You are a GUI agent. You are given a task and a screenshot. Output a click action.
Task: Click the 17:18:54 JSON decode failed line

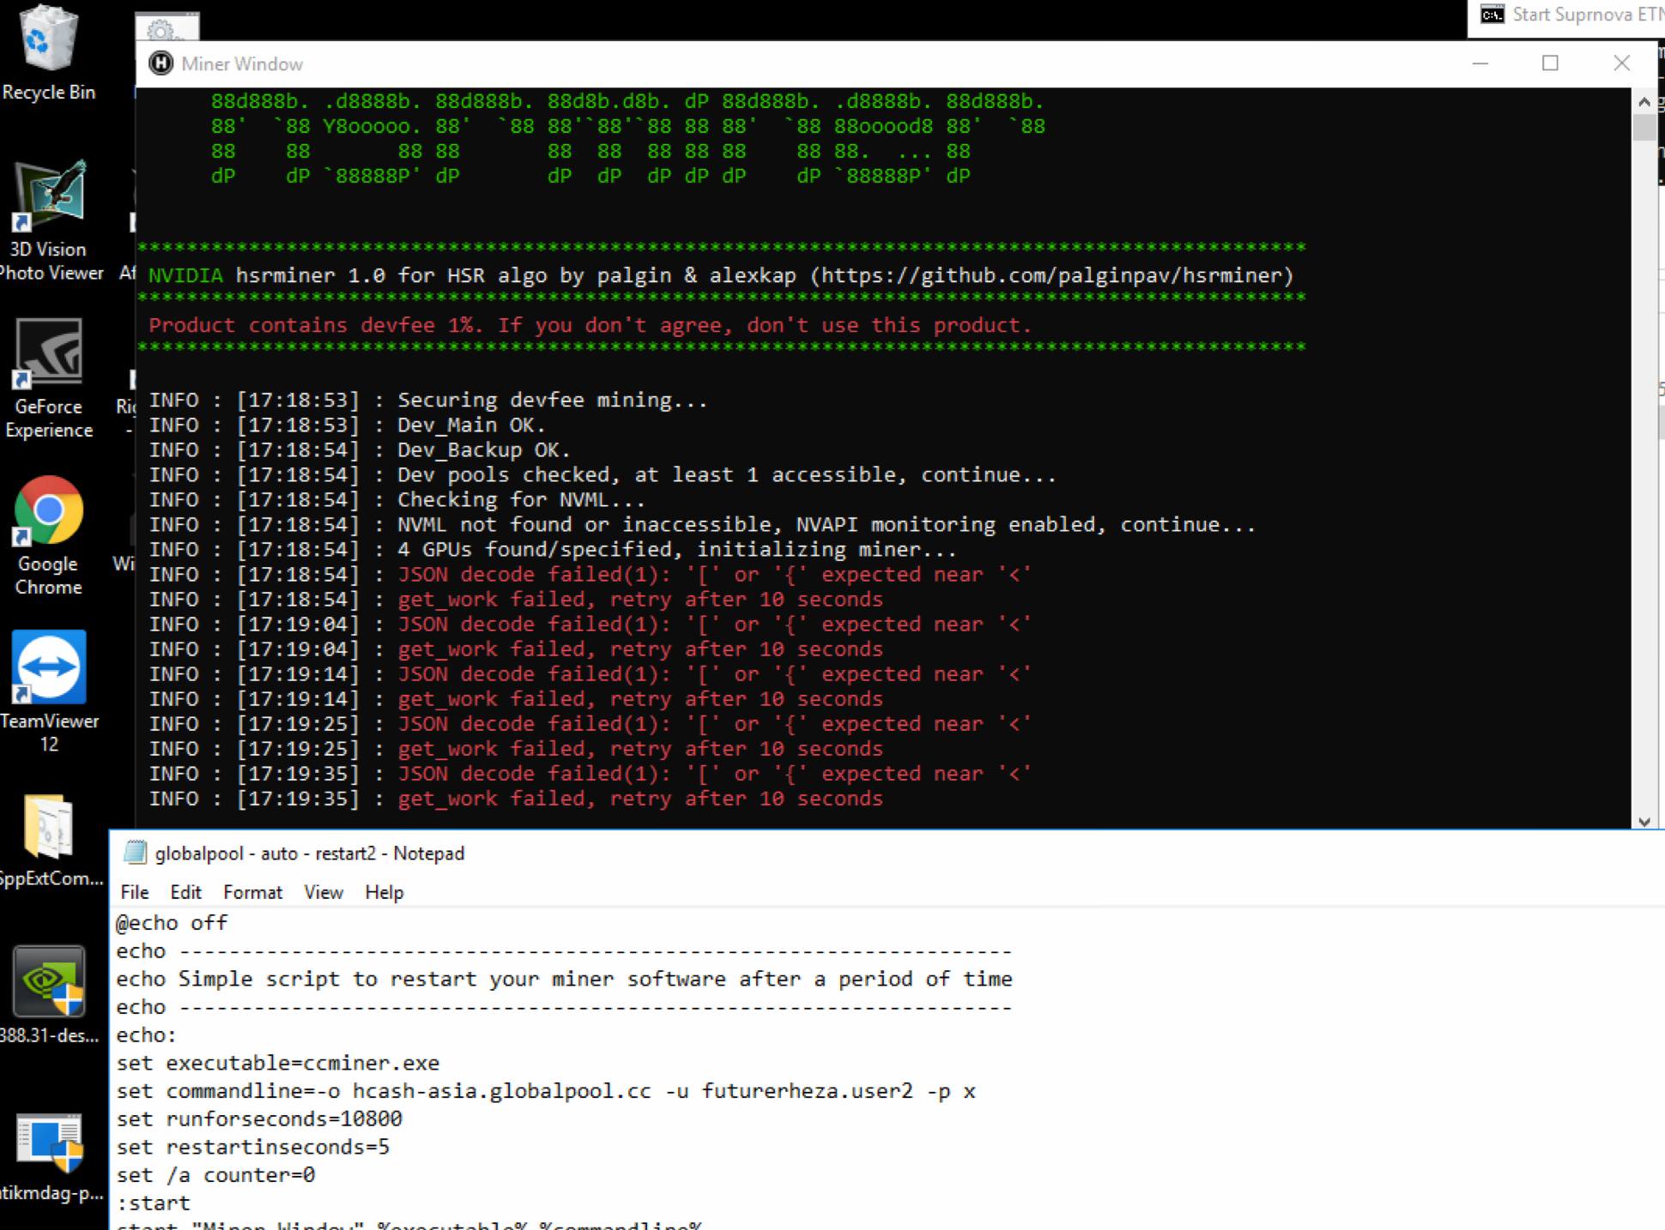pyautogui.click(x=590, y=574)
